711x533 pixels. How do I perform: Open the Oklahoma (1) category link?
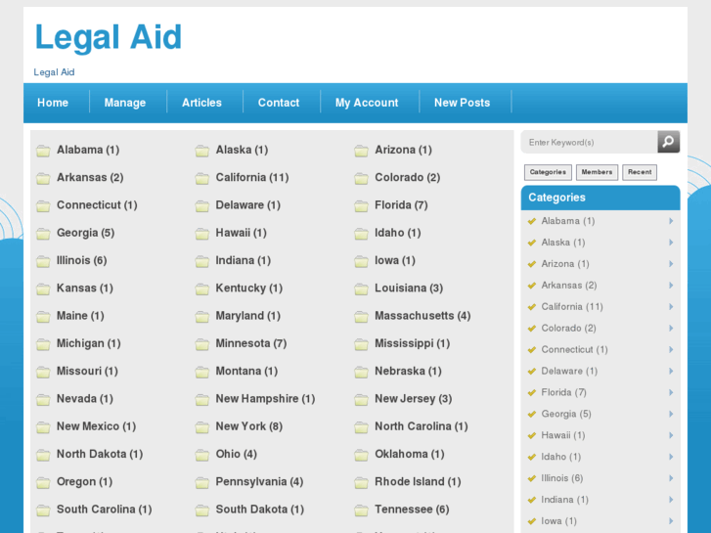(410, 454)
